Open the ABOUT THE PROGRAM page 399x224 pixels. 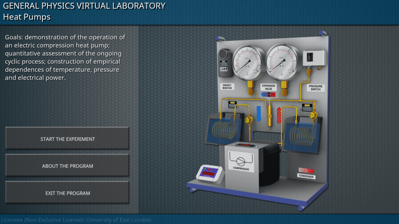tap(67, 166)
